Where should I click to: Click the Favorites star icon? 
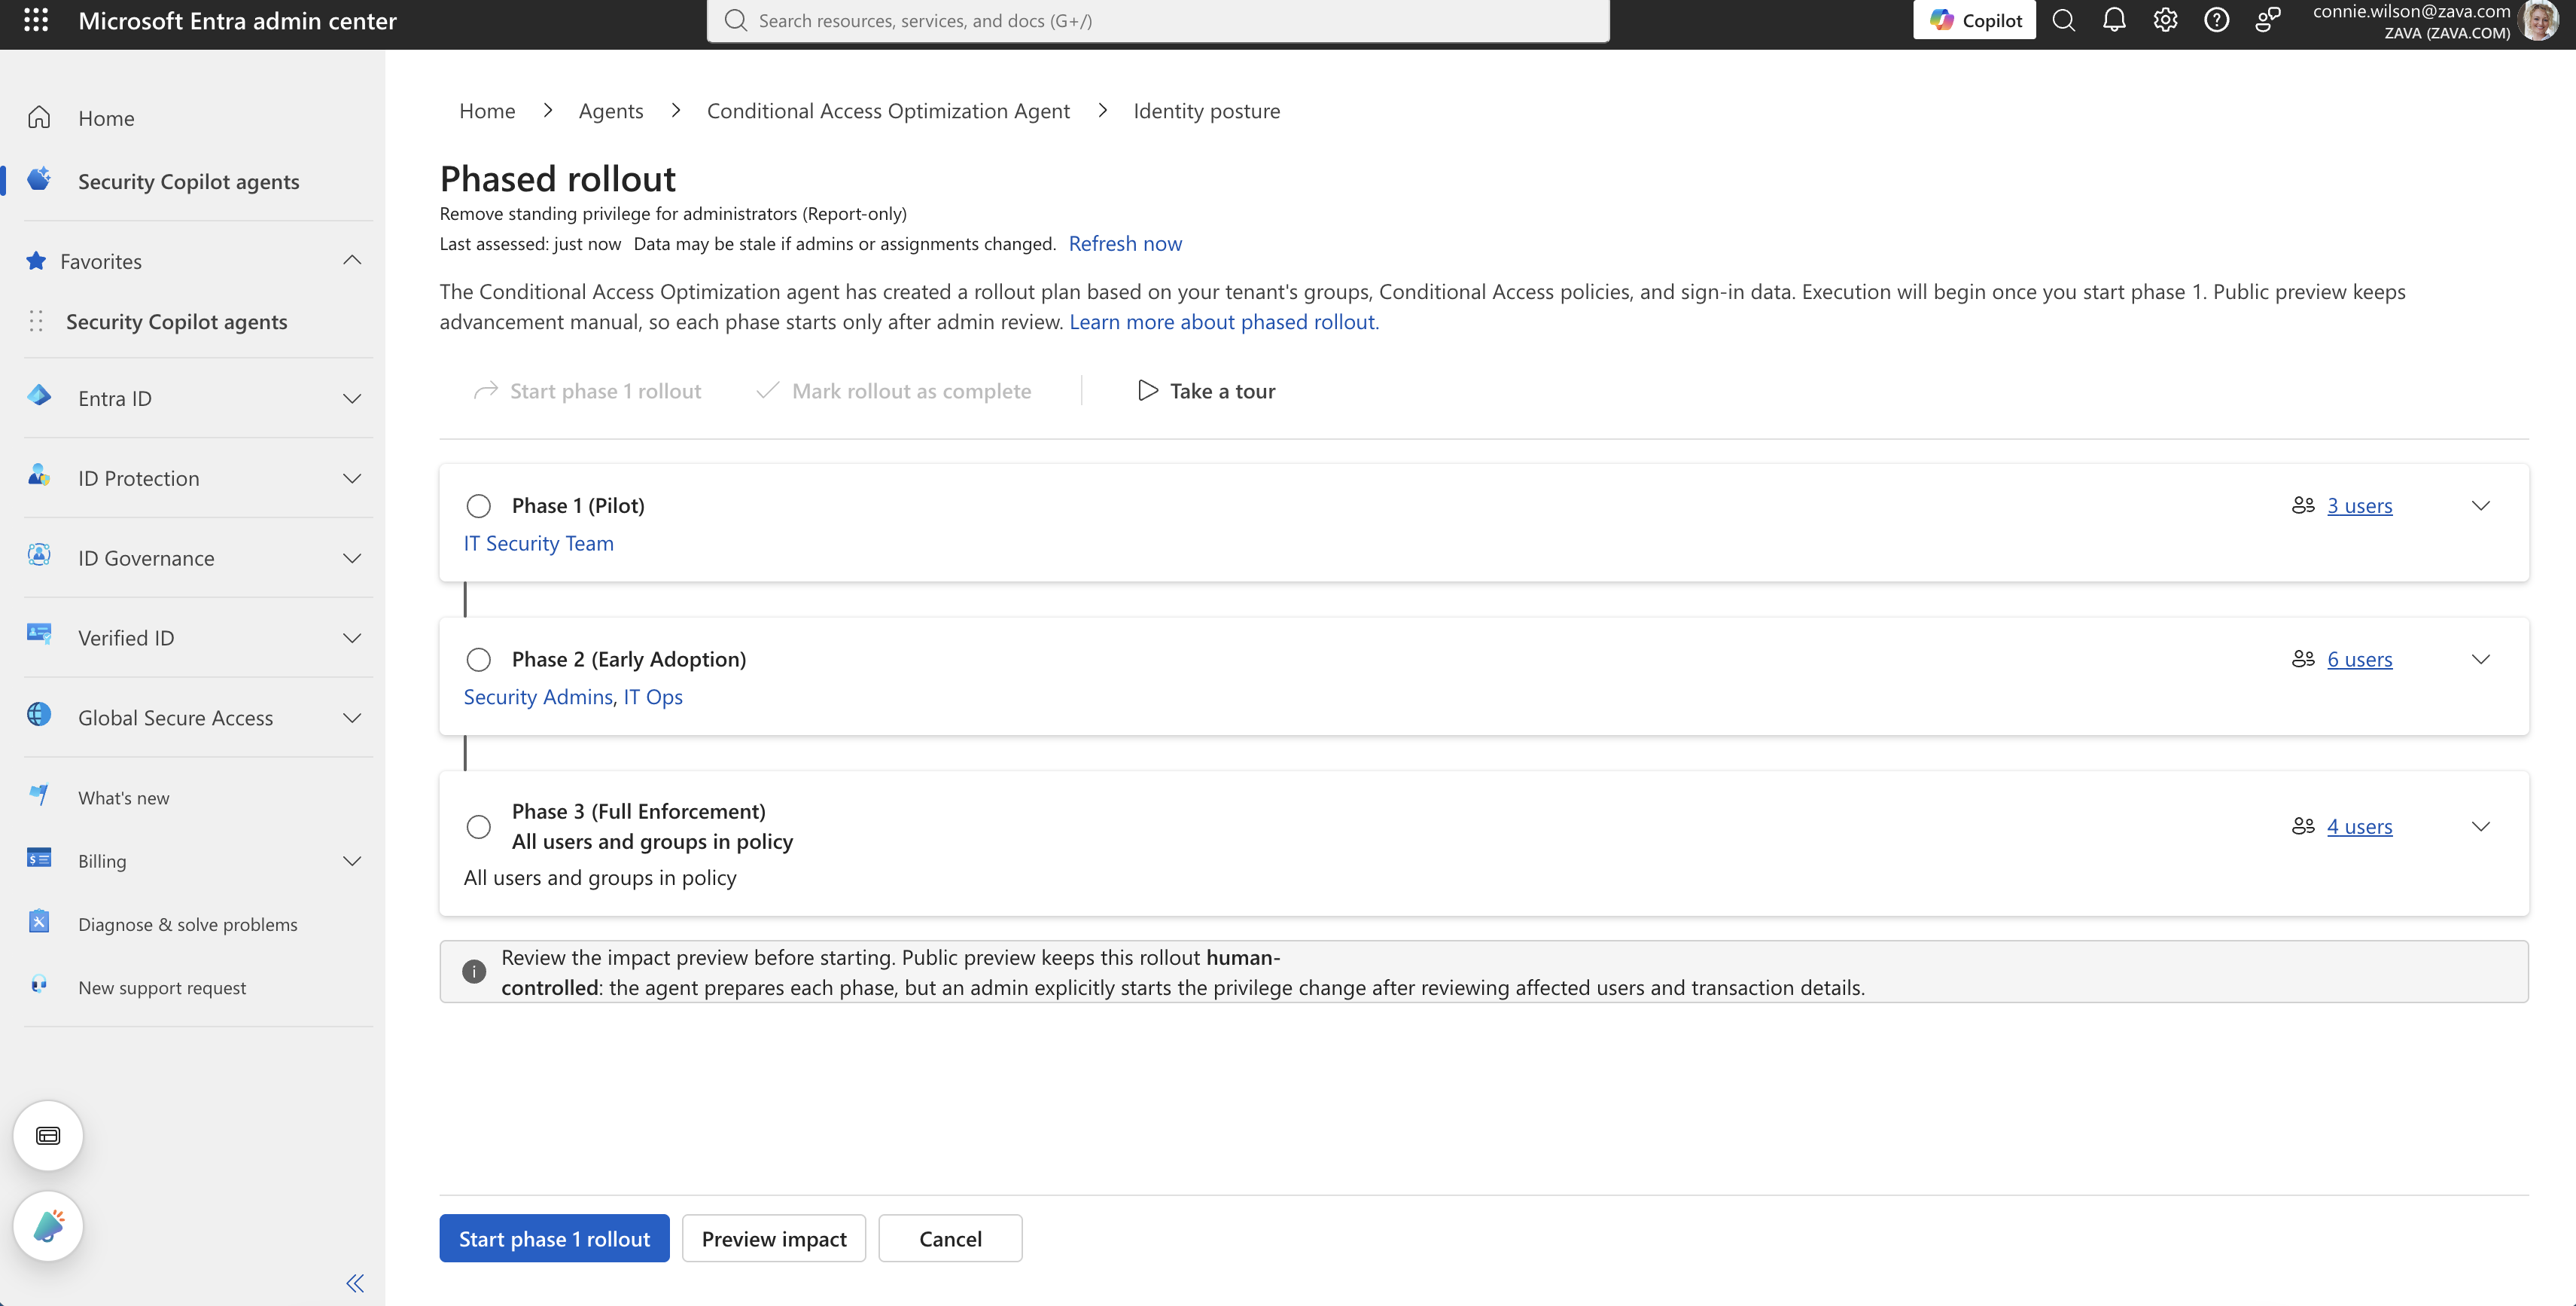pyautogui.click(x=36, y=261)
